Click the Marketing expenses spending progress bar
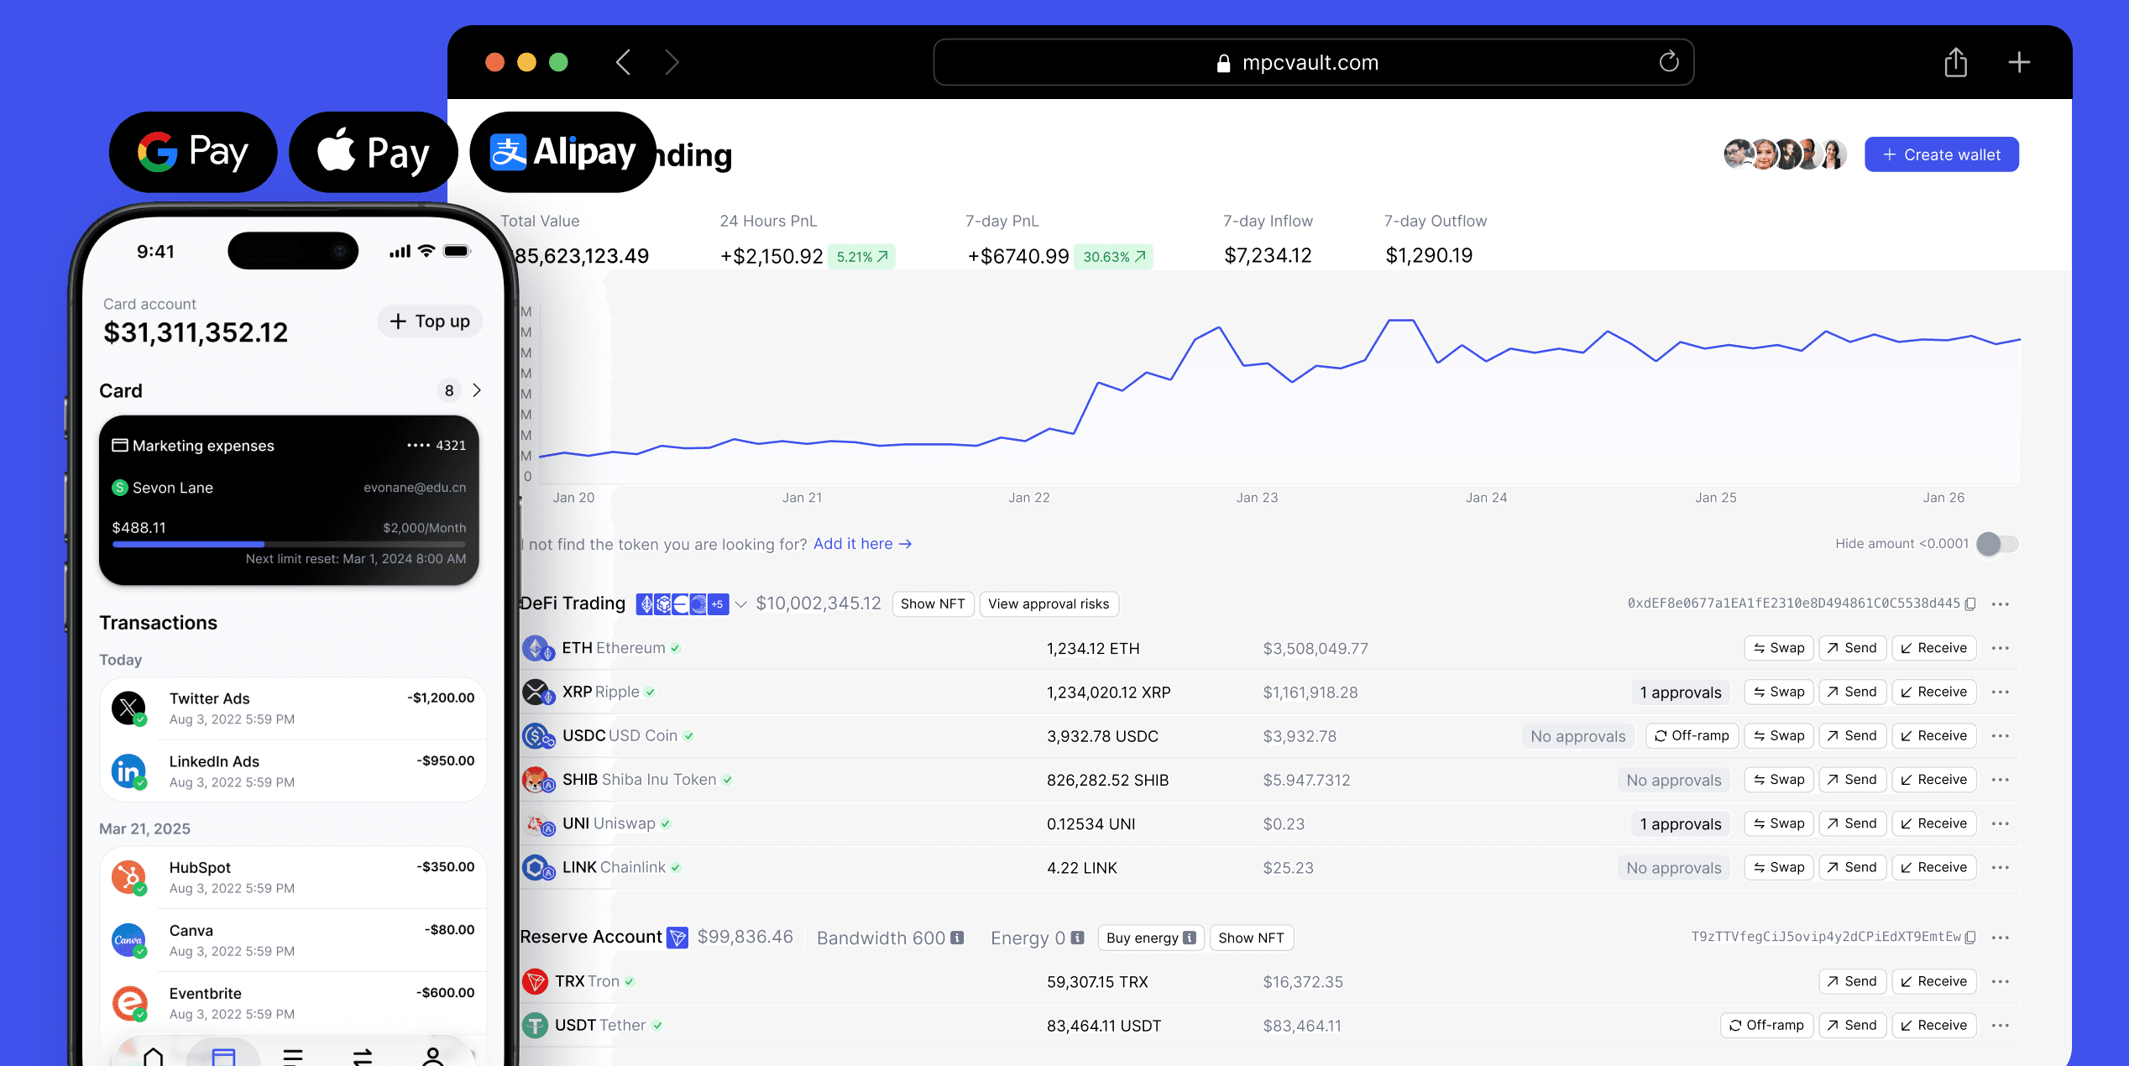 [288, 544]
